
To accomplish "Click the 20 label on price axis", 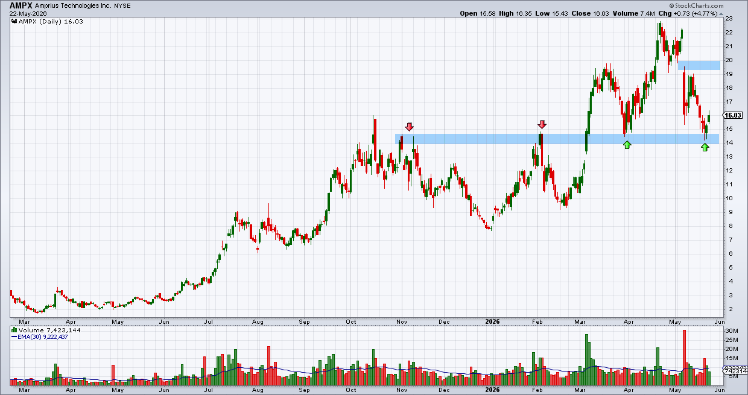I will (729, 60).
